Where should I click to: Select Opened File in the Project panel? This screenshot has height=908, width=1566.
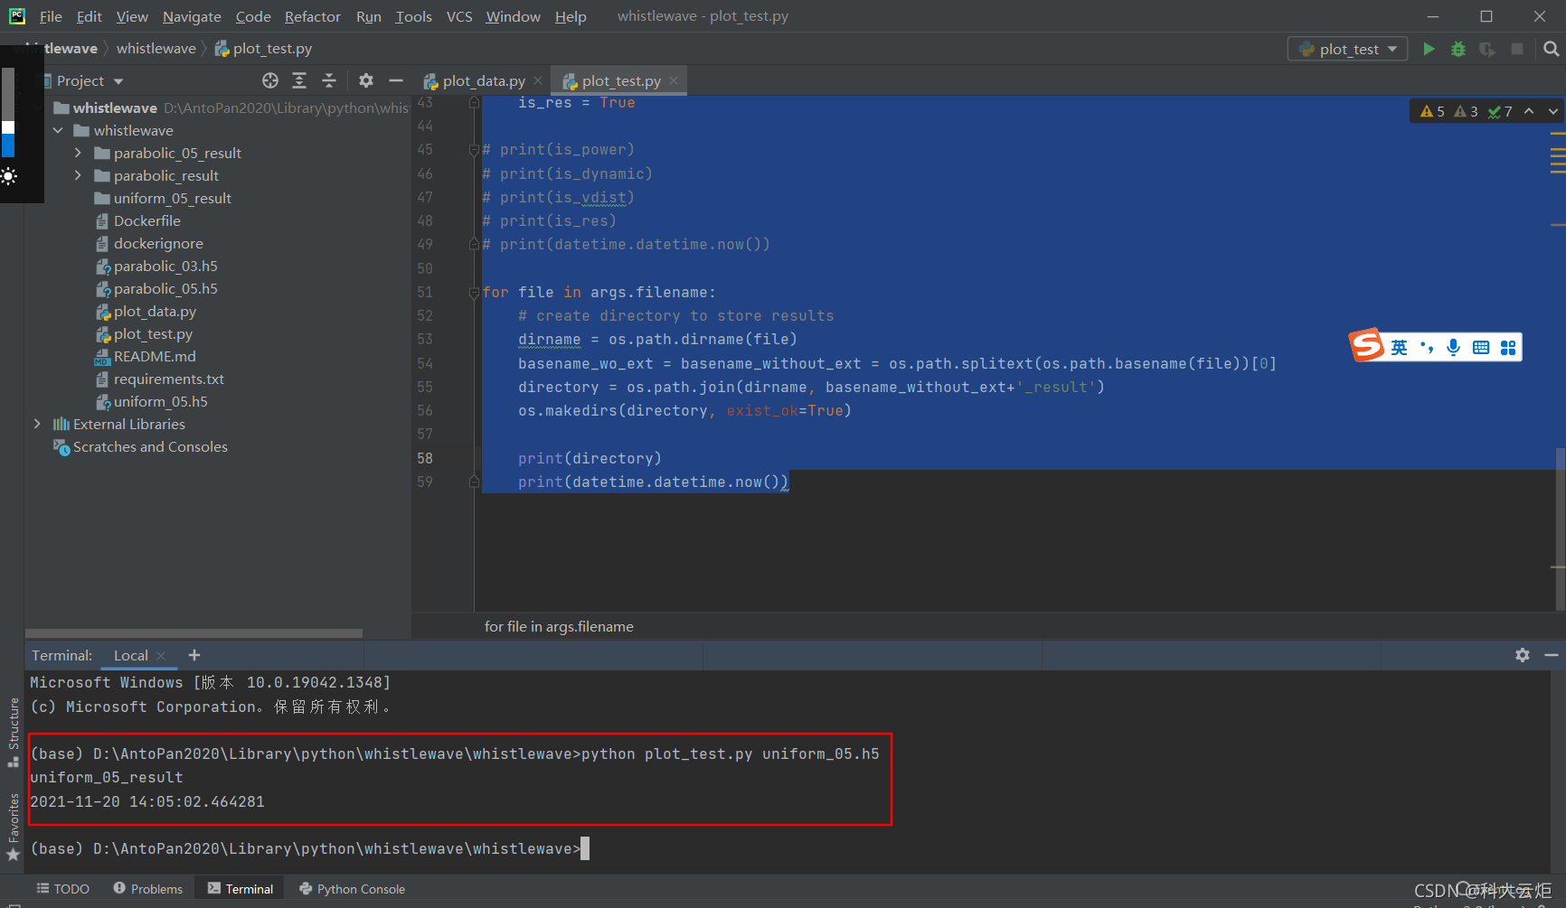269,80
